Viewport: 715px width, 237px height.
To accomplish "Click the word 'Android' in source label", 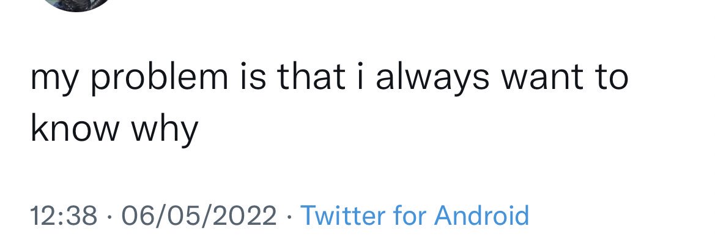I will pos(481,214).
